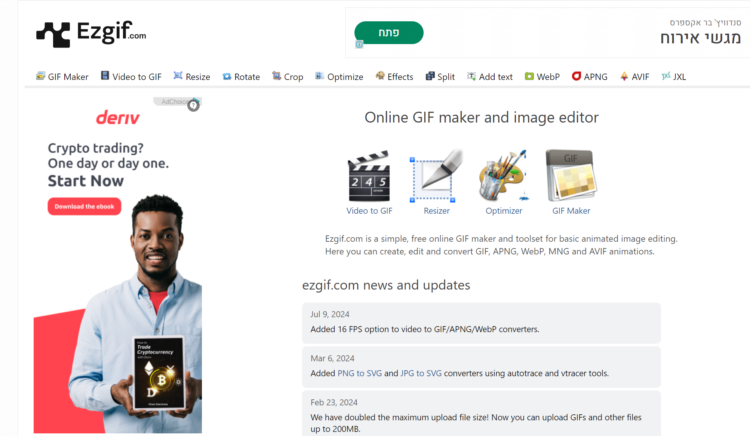Click the Crop menu icon
Image resolution: width=750 pixels, height=436 pixels.
coord(276,76)
